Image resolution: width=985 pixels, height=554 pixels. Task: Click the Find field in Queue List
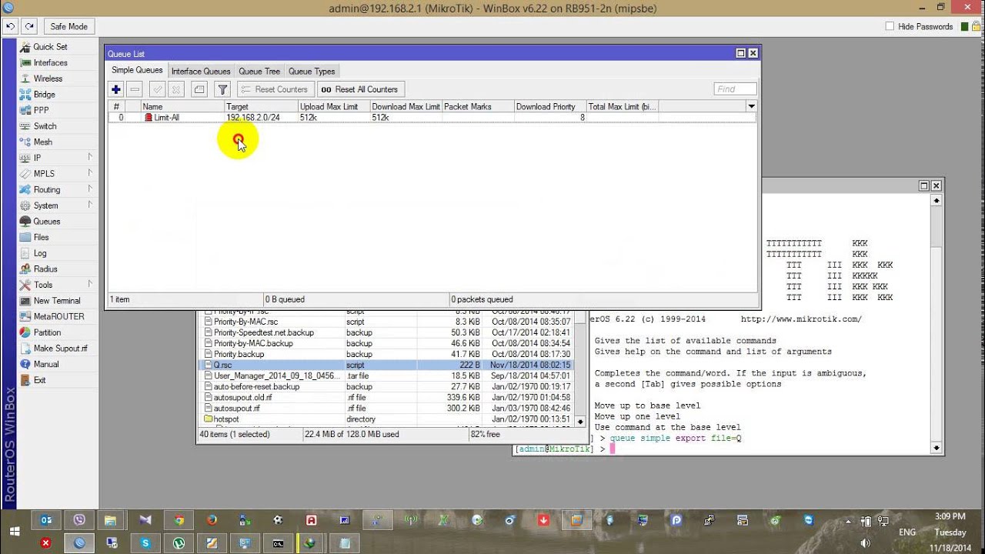[736, 89]
